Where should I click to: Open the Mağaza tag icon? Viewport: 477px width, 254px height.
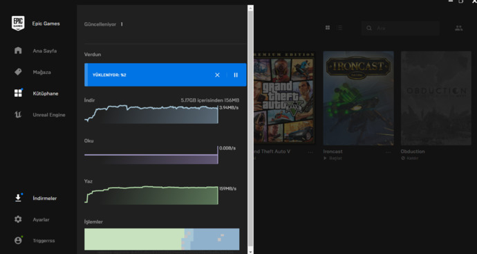pyautogui.click(x=18, y=72)
